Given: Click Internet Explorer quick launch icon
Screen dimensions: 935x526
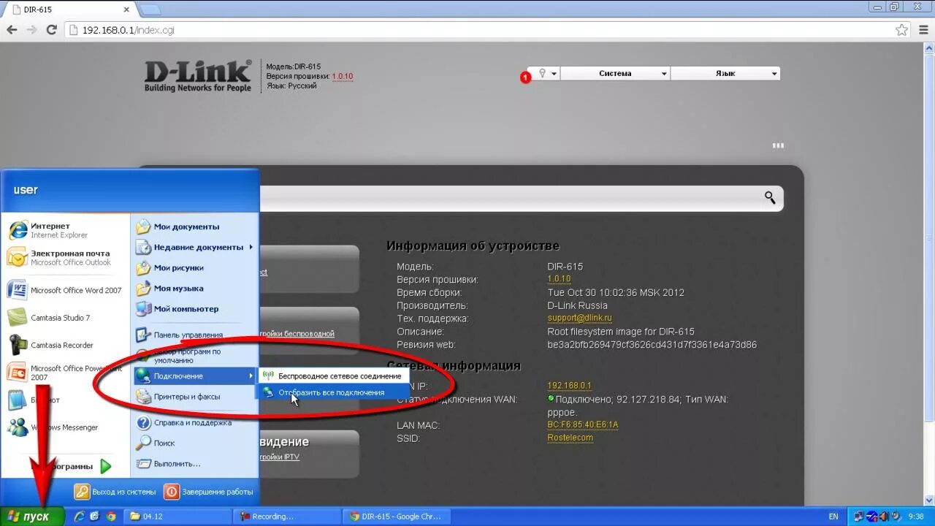Looking at the screenshot, I should coord(79,517).
